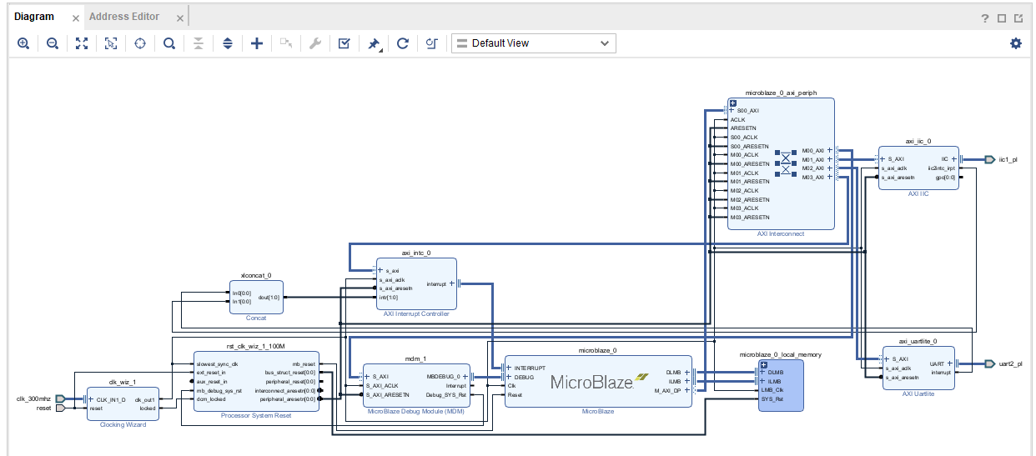Screen dimensions: 1036x456
Task: Expand the INTERRUPT port on MicroBlaze
Action: point(508,368)
